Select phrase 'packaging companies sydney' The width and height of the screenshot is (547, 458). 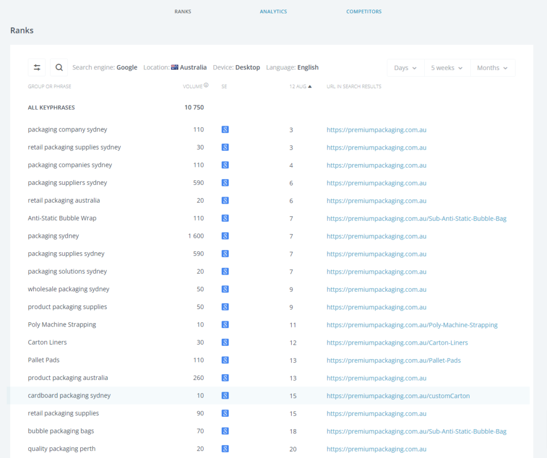click(70, 165)
